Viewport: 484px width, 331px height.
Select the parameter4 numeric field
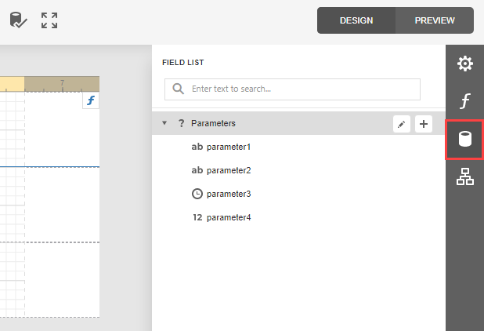point(228,217)
